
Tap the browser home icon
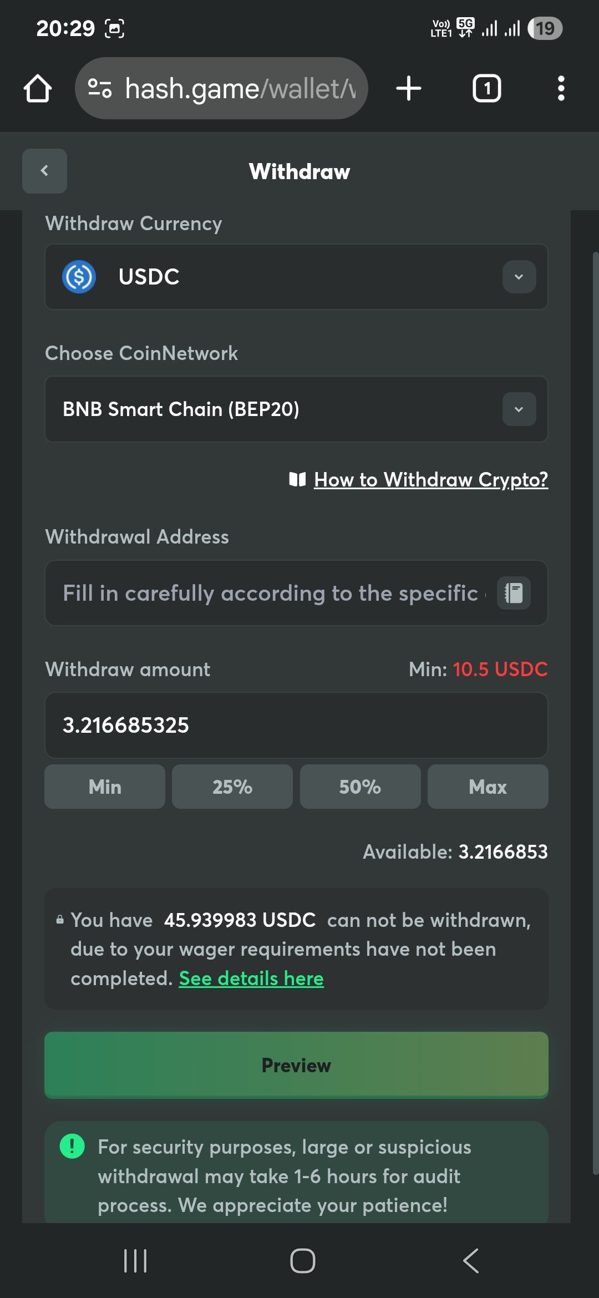coord(38,89)
